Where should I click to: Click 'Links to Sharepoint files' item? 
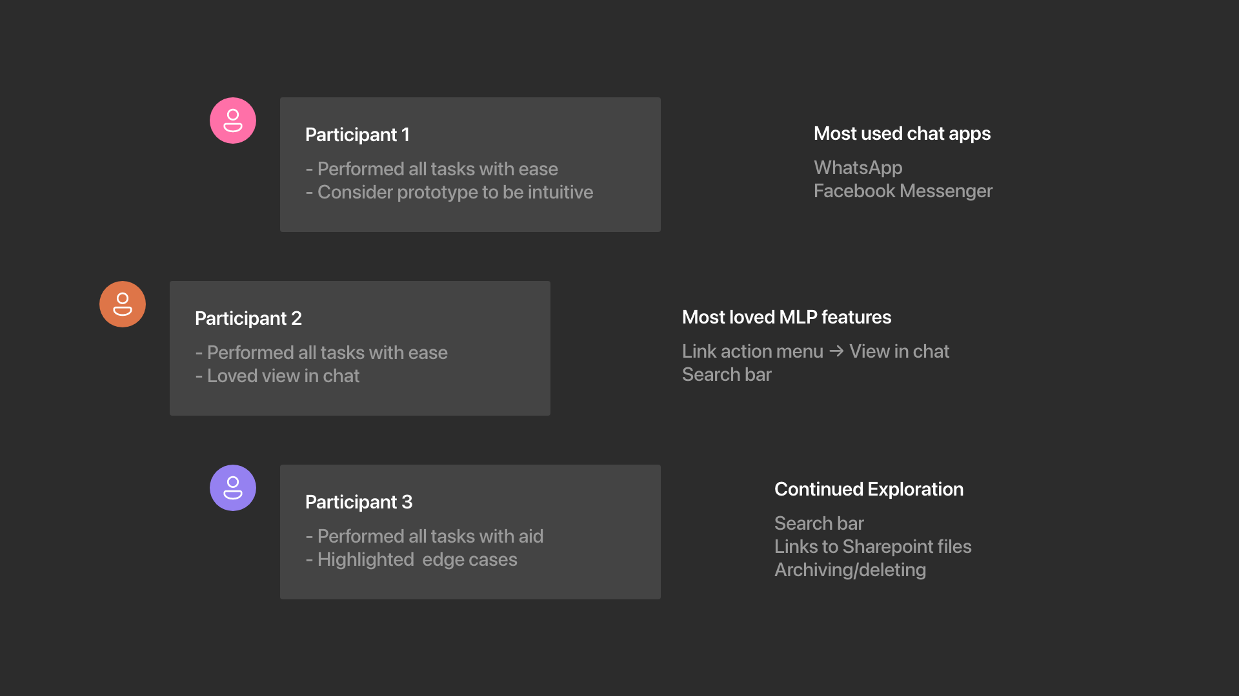[x=872, y=546]
